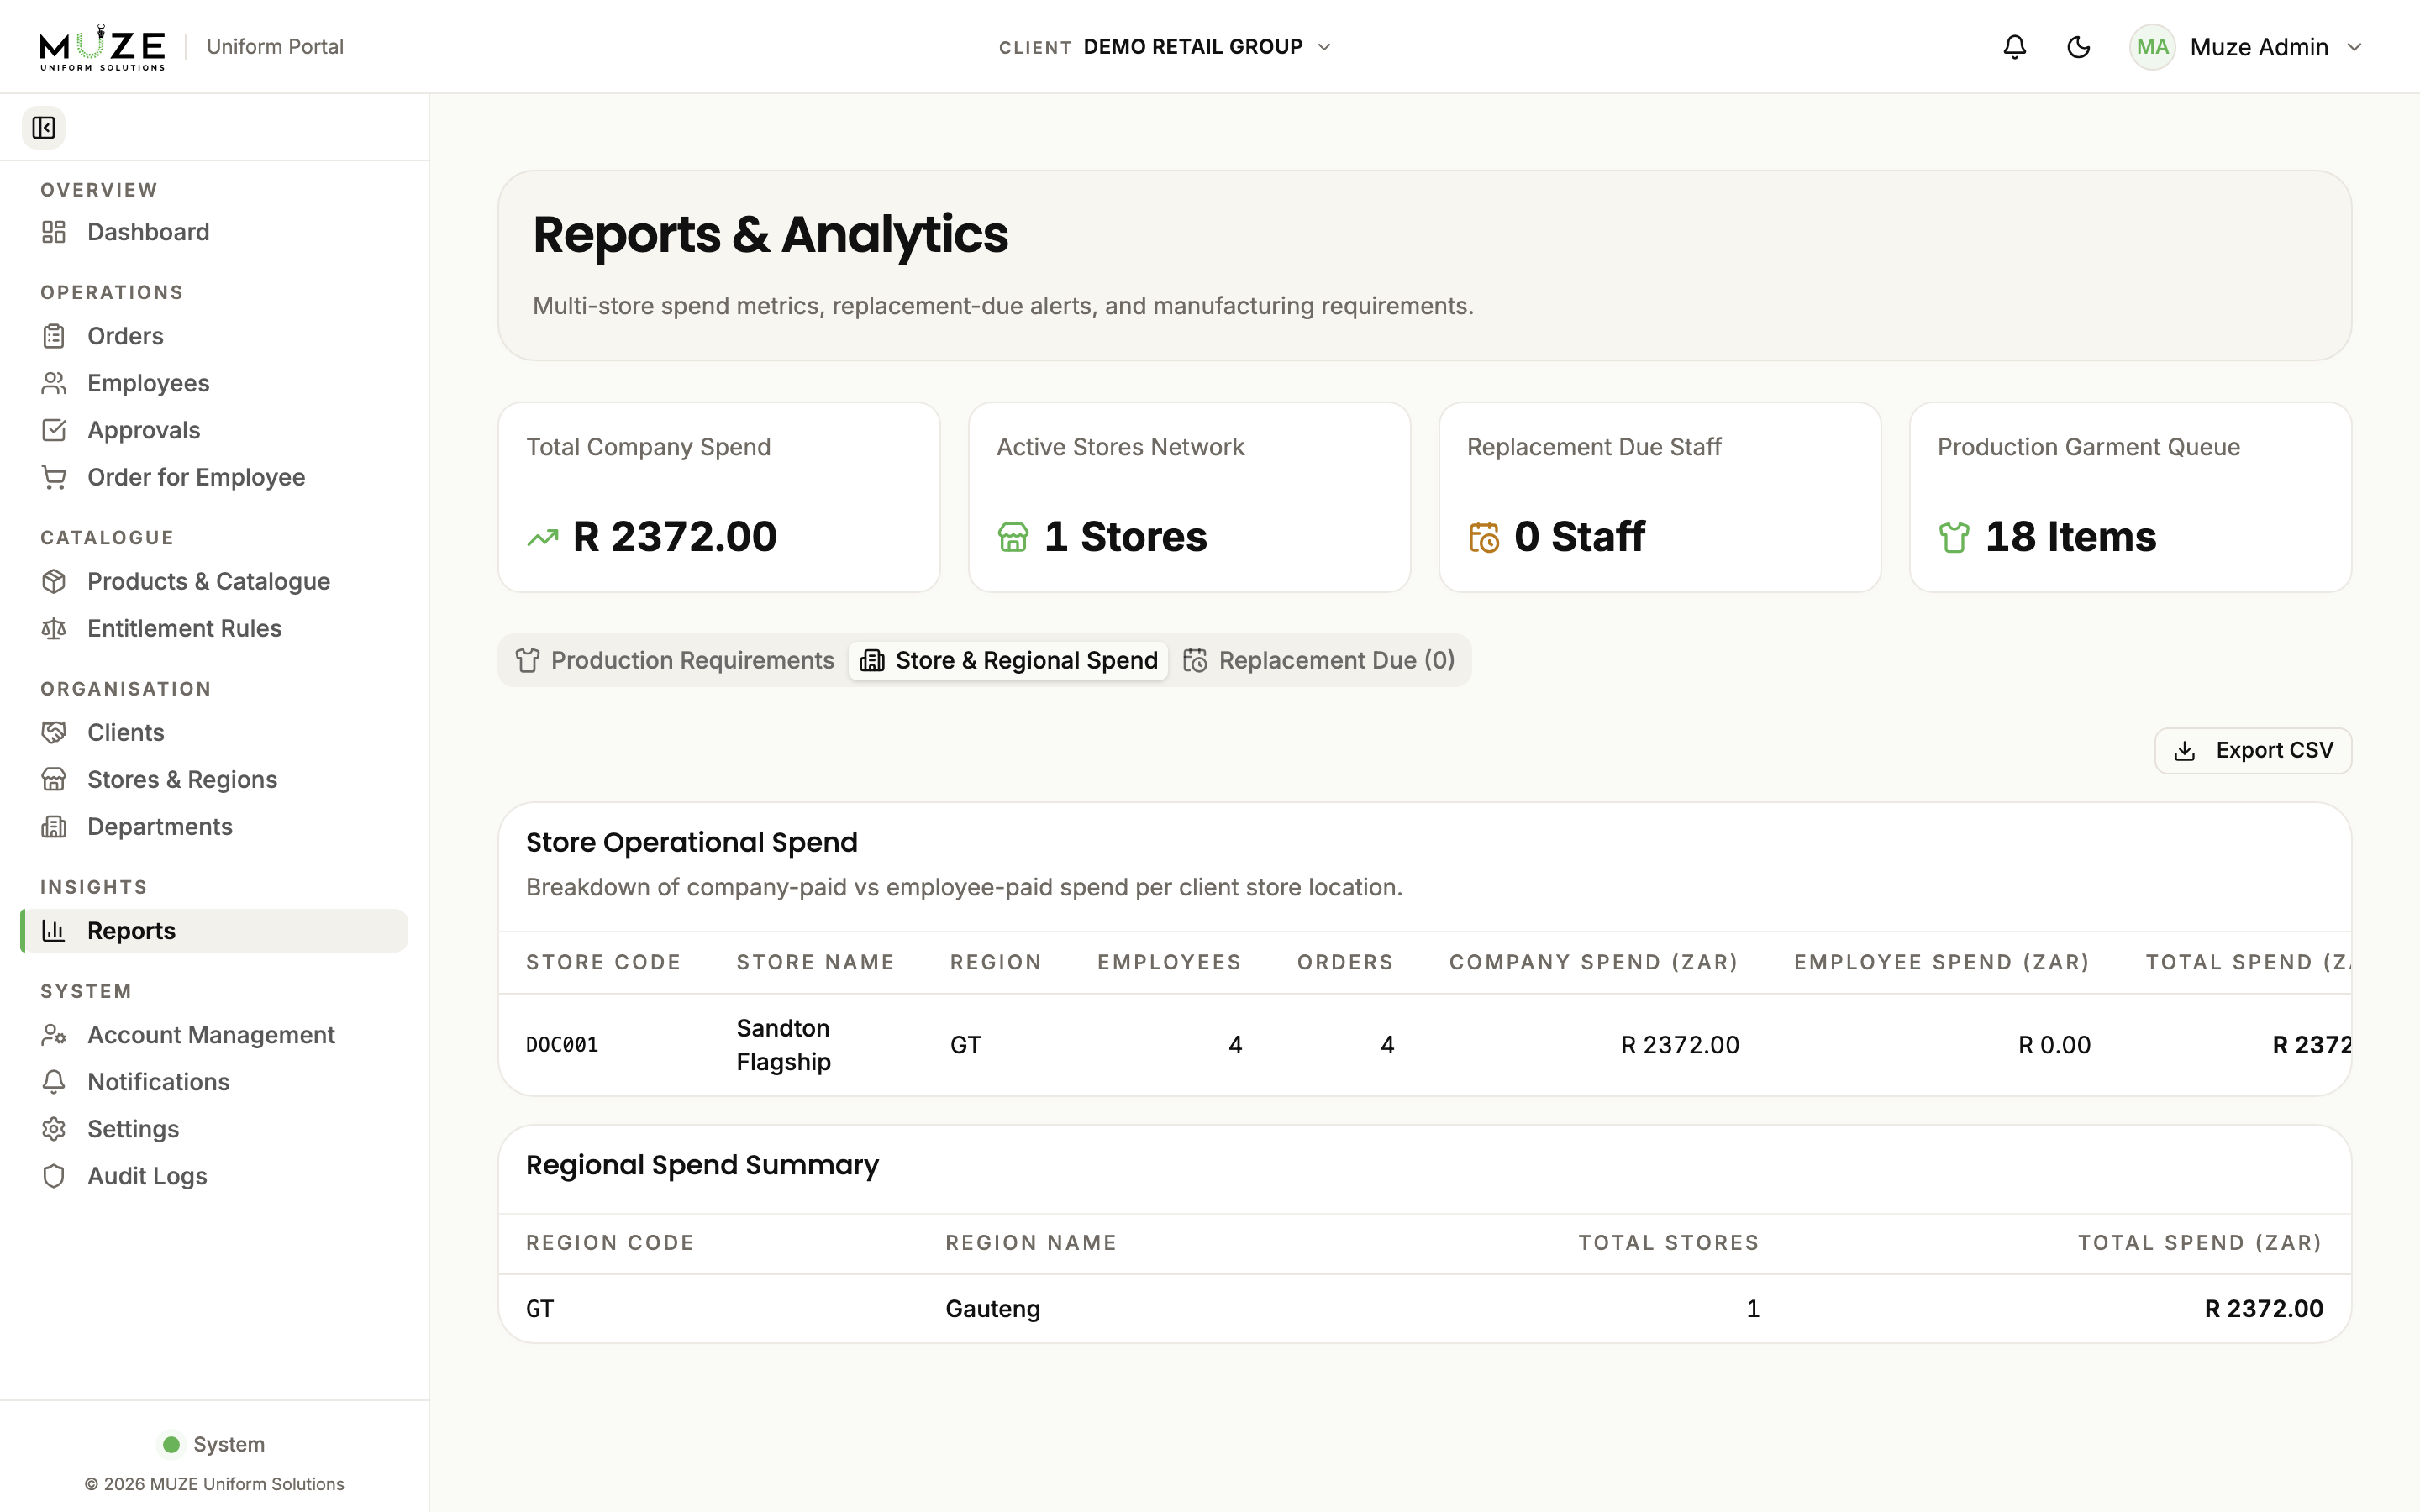
Task: Select the Reports sidebar item
Action: (x=214, y=931)
